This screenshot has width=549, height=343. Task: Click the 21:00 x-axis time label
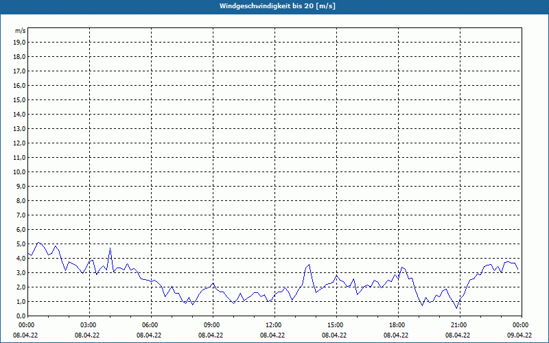click(459, 325)
